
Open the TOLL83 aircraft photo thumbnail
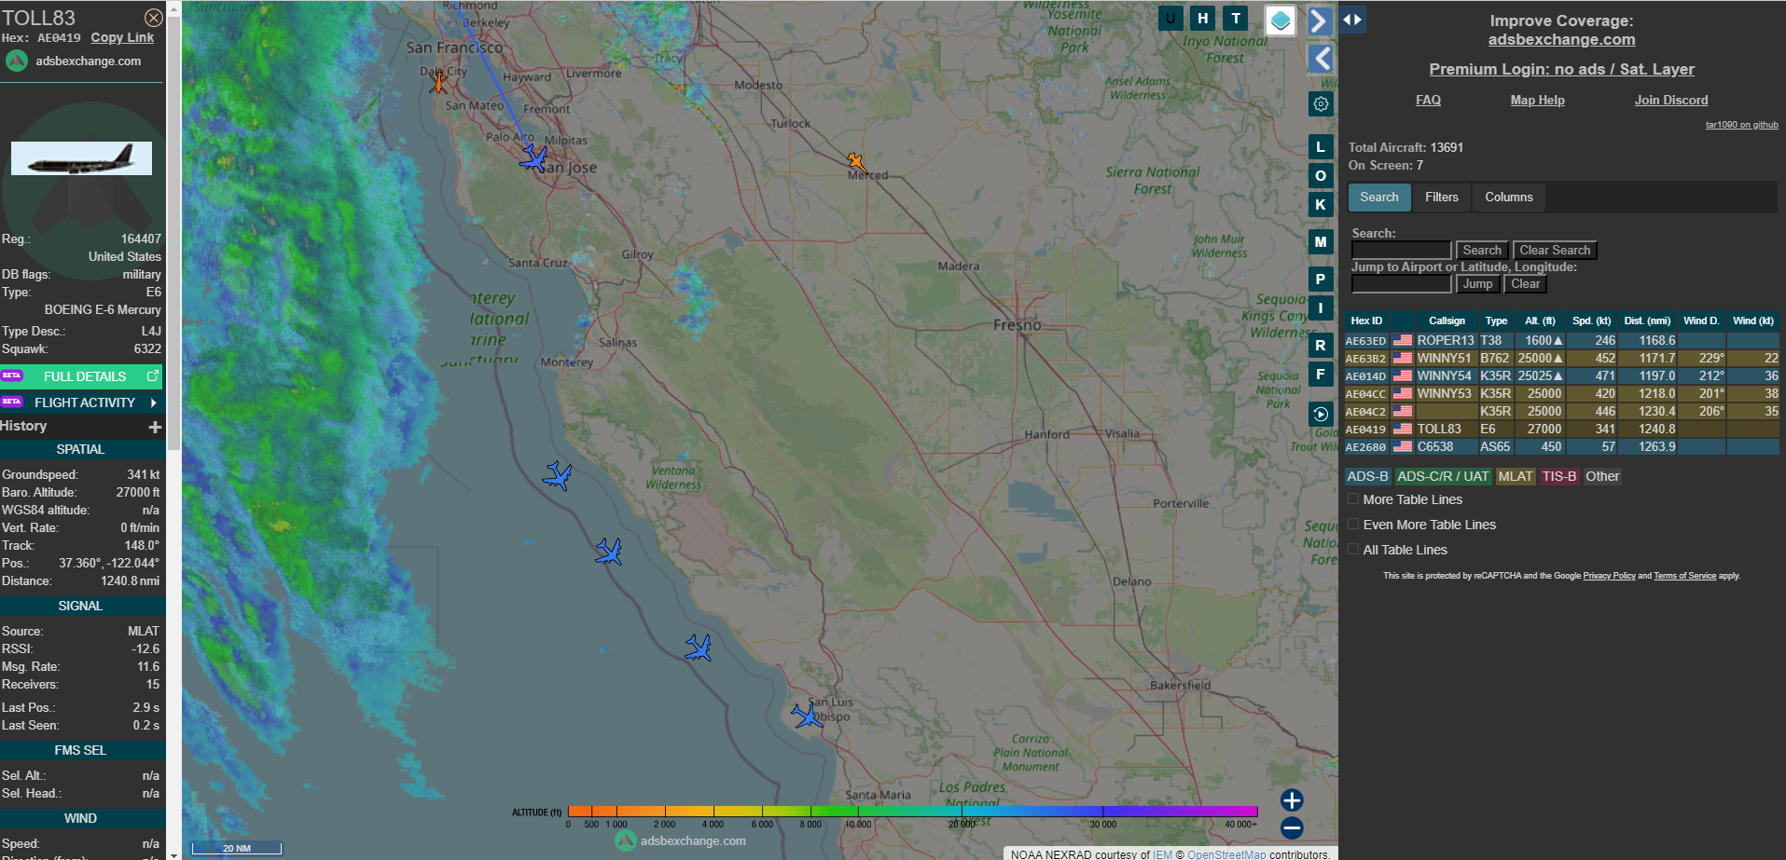click(x=81, y=158)
